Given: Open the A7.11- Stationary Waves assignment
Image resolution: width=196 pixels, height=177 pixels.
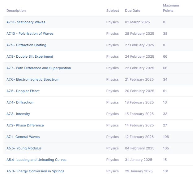Looking at the screenshot, I should coord(26,22).
